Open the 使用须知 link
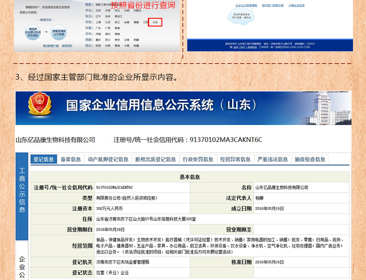The height and width of the screenshot is (280, 366). (67, 46)
